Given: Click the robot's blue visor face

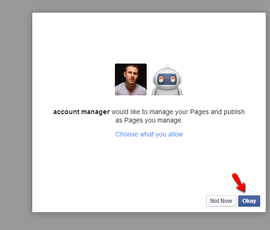Looking at the screenshot, I should pos(167,79).
